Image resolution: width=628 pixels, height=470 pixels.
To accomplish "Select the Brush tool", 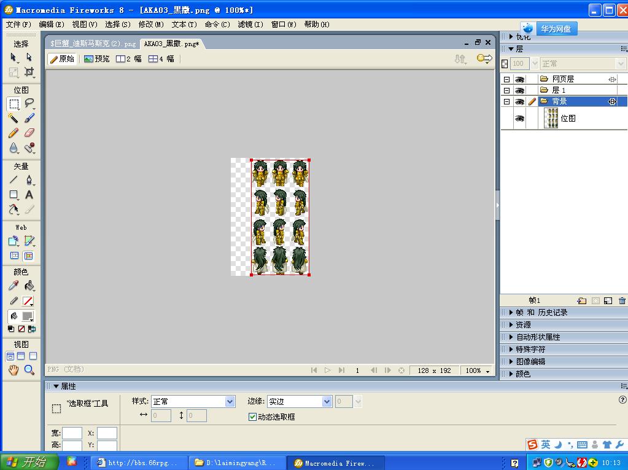I will pos(29,118).
